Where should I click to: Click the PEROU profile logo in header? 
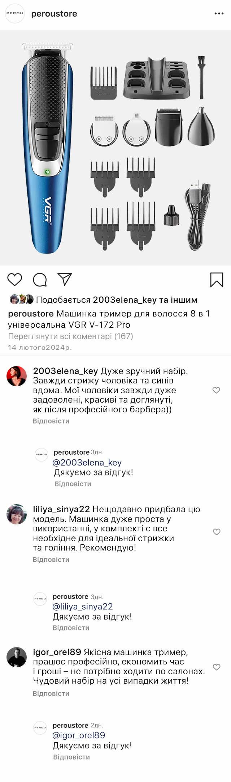pyautogui.click(x=15, y=14)
